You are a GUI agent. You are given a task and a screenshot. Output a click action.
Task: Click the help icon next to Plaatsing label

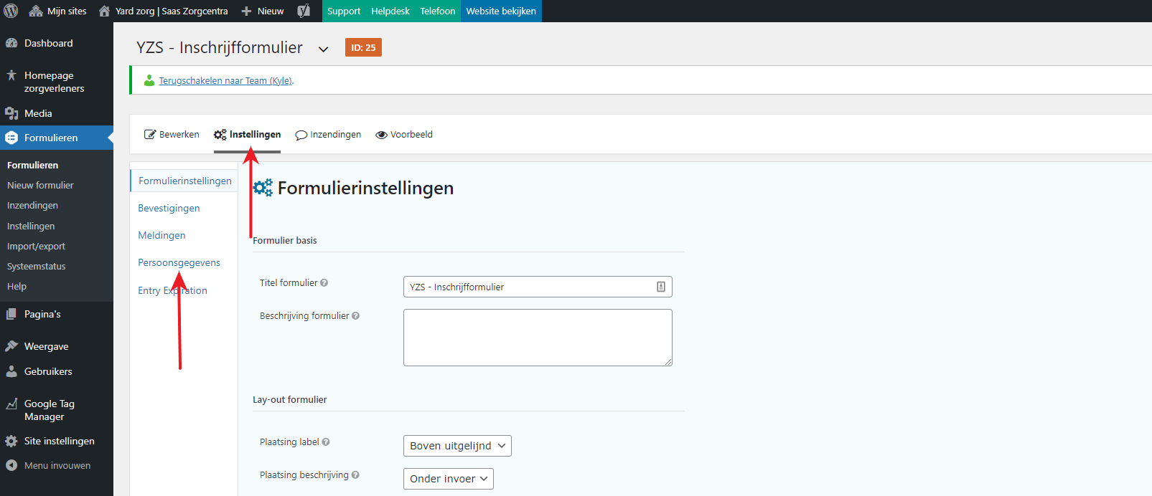[326, 442]
